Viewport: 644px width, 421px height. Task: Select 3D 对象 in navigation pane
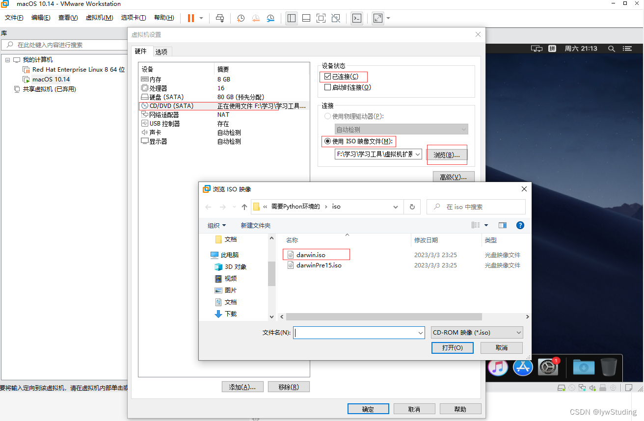(x=231, y=266)
